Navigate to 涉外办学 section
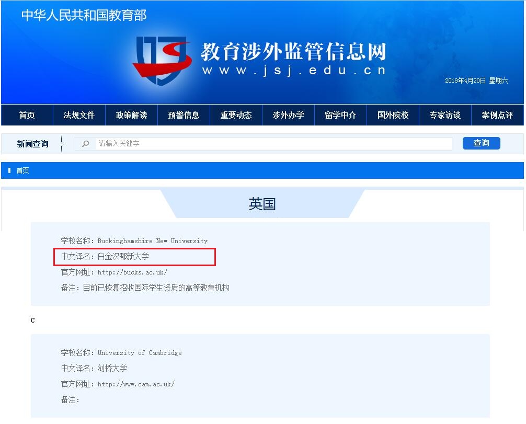This screenshot has height=424, width=526. (x=289, y=115)
